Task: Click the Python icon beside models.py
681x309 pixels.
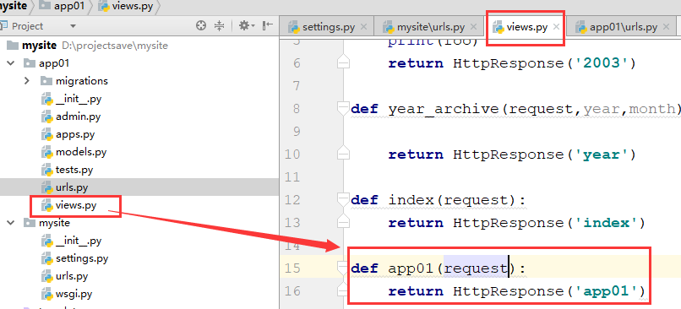Action: tap(47, 152)
